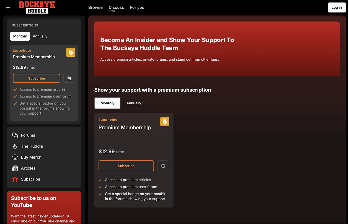This screenshot has width=349, height=224.
Task: Switch sidebar billing to Annually
Action: 40,36
